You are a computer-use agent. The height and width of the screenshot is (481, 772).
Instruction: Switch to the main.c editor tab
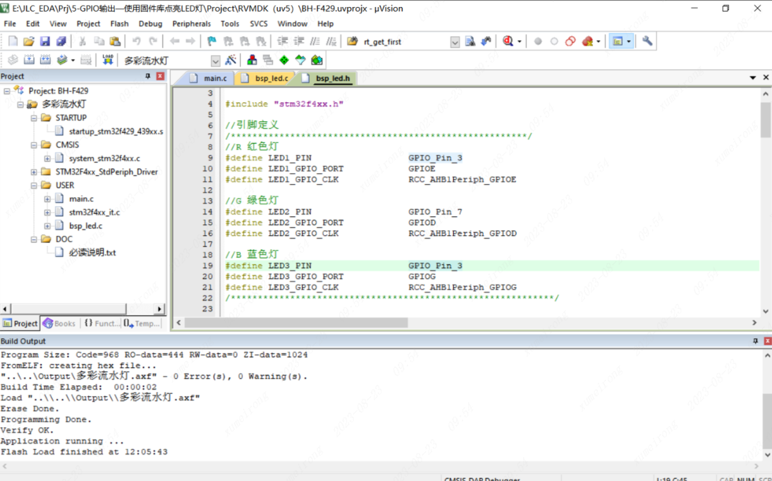click(215, 78)
